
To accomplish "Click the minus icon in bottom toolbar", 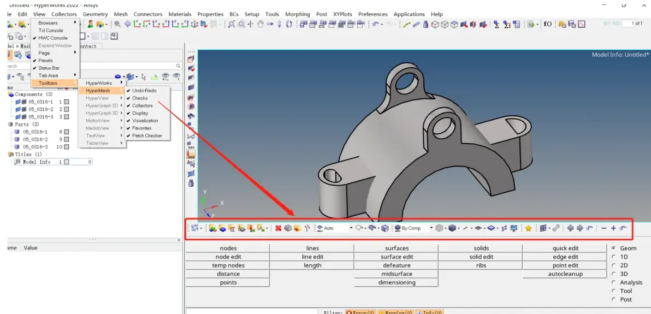I will click(603, 228).
